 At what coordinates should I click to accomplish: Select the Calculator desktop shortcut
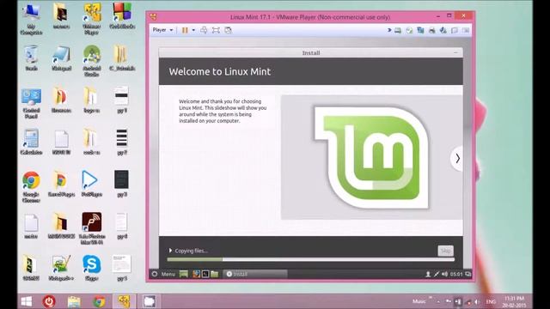point(31,142)
